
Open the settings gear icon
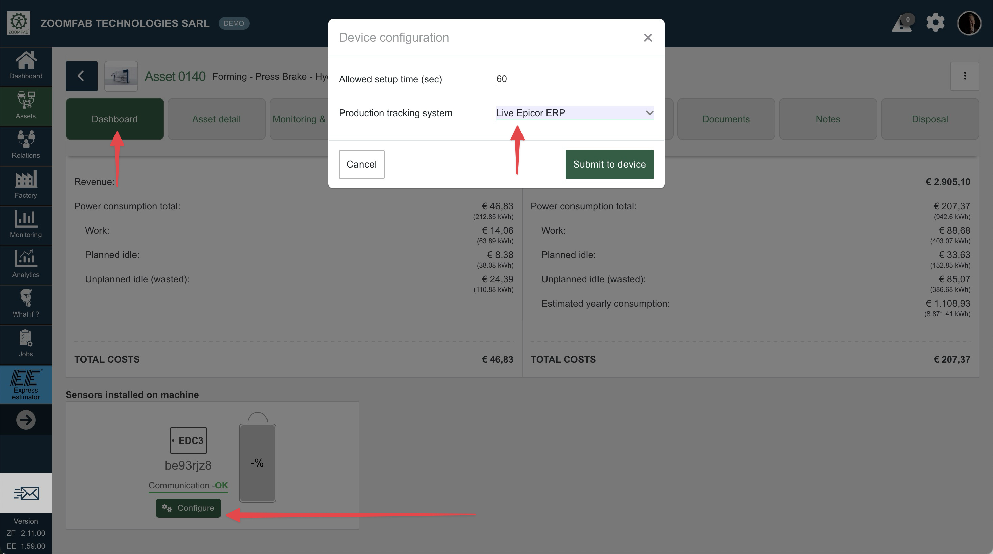pos(936,23)
